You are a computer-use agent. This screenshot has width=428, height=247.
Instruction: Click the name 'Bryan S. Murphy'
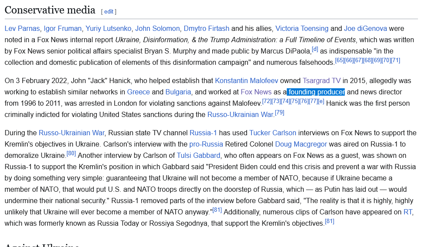[170, 51]
